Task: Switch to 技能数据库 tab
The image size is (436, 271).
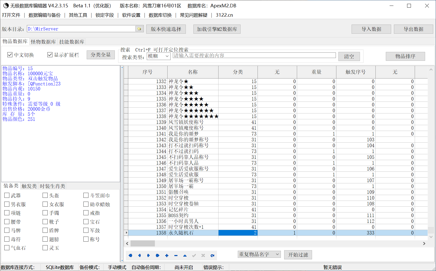Action: pos(72,42)
